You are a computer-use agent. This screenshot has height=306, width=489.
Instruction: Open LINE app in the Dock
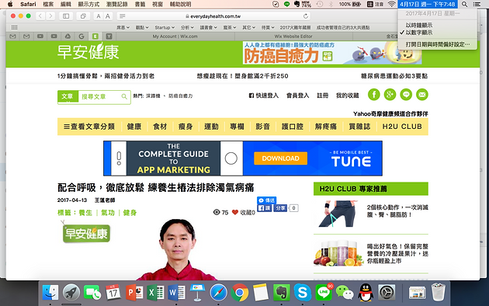coord(324,292)
